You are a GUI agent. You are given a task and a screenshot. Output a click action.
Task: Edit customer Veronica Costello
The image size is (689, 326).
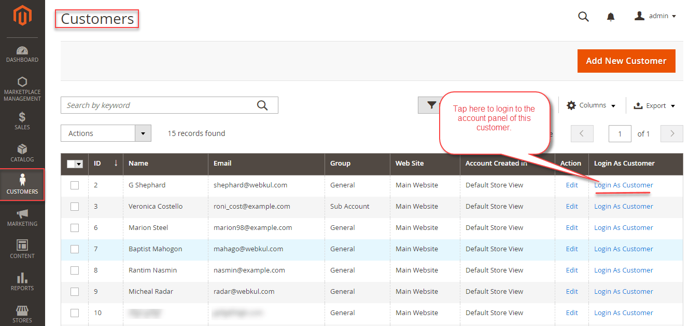(x=572, y=206)
